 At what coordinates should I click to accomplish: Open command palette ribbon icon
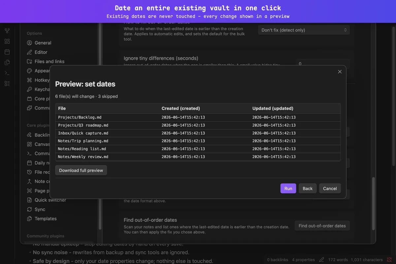click(7, 73)
